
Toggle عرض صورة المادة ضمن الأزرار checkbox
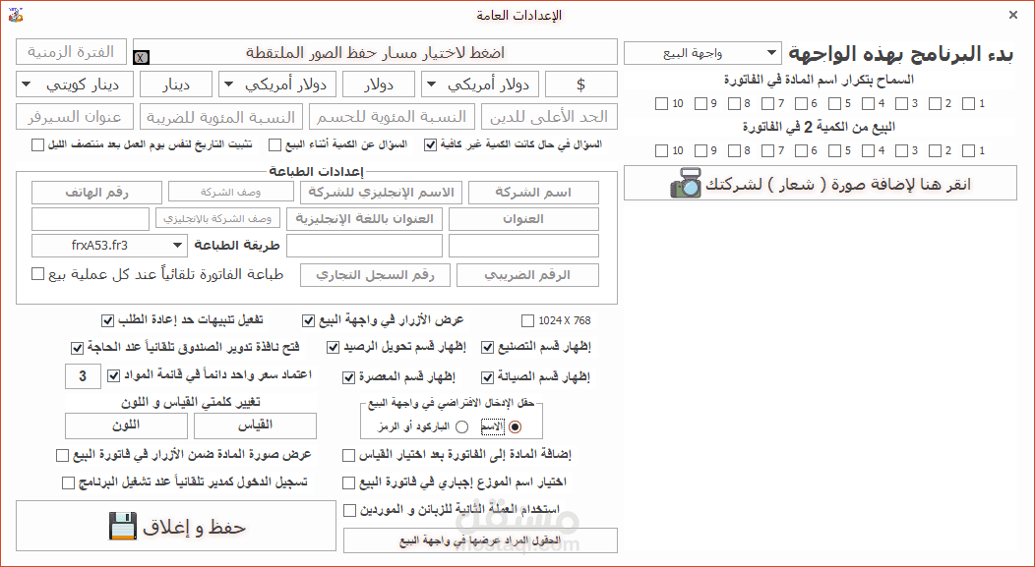[x=62, y=455]
